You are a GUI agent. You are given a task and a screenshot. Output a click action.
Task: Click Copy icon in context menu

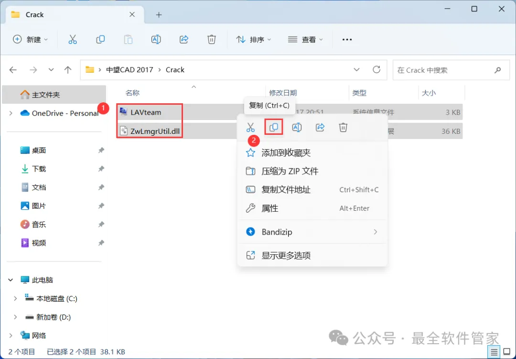coord(274,127)
